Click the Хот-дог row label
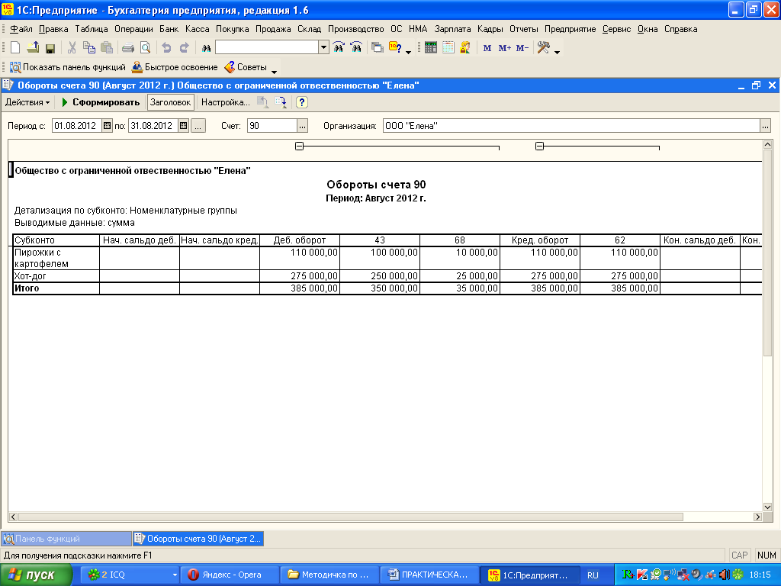Viewport: 781px width, 586px height. (x=31, y=276)
